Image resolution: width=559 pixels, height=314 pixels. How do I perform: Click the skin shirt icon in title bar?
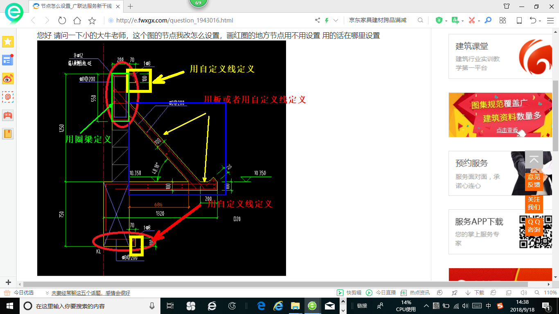[507, 6]
